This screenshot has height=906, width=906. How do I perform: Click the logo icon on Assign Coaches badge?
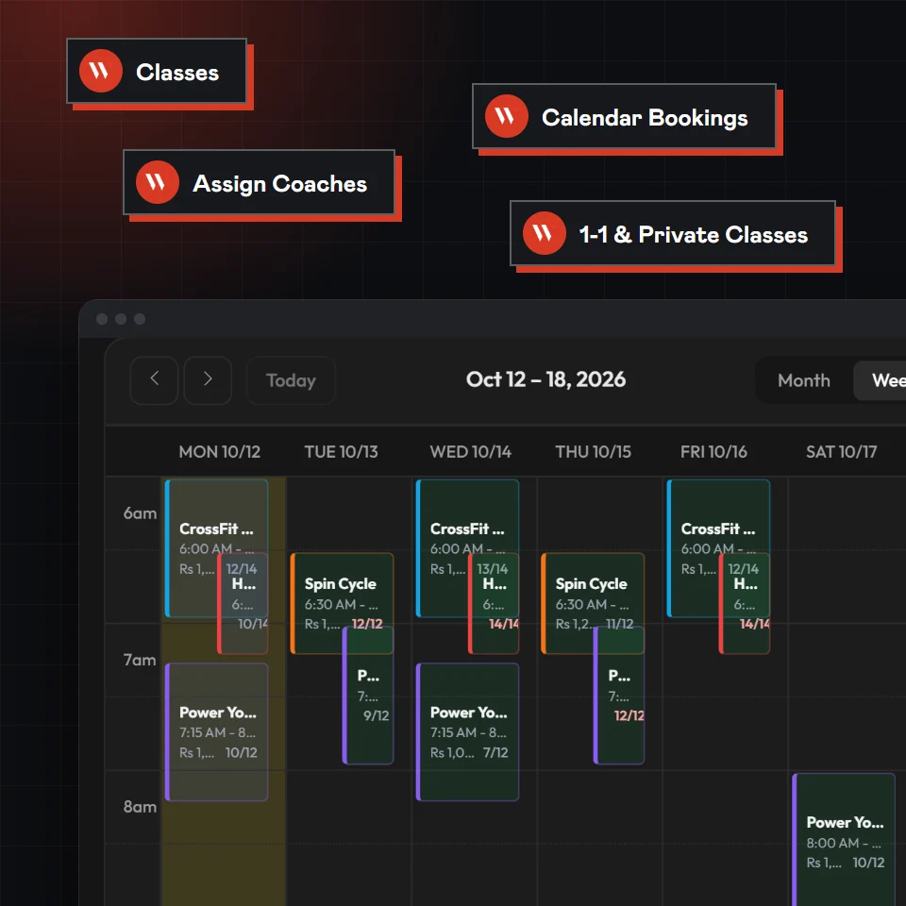tap(158, 182)
